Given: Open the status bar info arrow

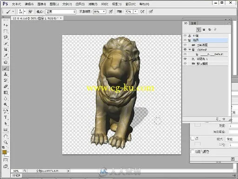Looking at the screenshot, I should pyautogui.click(x=68, y=171).
